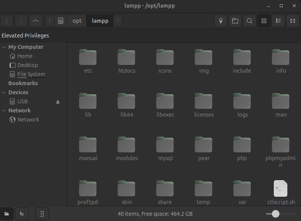Select the licenses folder
The height and width of the screenshot is (221, 301).
(x=204, y=105)
